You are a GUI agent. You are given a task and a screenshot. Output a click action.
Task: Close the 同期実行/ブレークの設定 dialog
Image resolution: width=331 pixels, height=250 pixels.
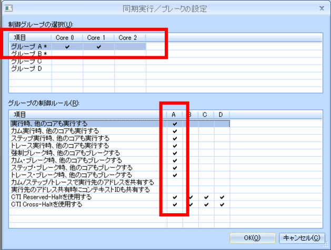tap(321, 8)
